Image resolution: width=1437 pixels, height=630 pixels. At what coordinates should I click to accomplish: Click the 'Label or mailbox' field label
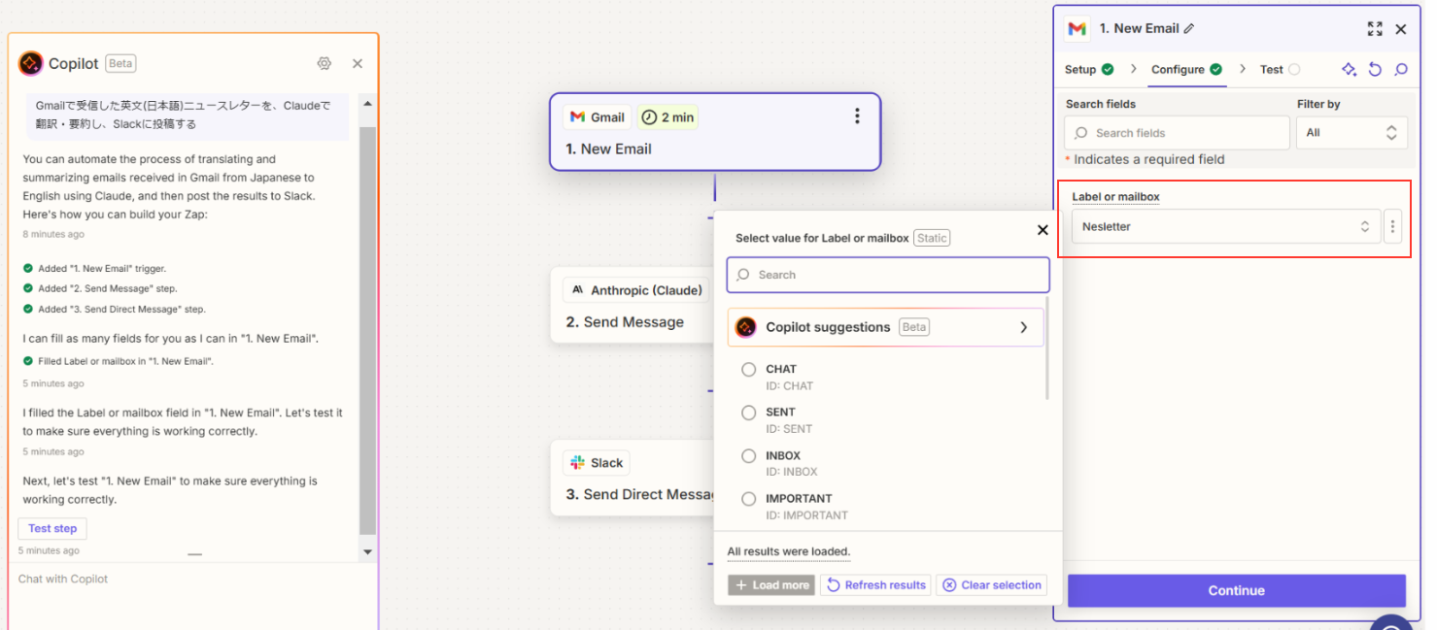pos(1115,197)
